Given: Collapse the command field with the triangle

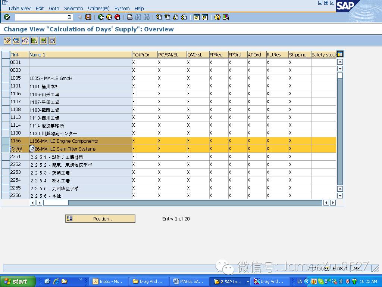Looking at the screenshot, I should point(80,17).
